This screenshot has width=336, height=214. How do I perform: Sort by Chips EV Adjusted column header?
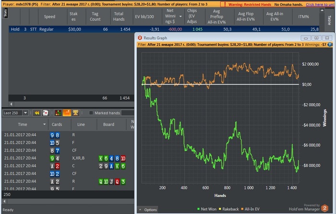point(192,16)
